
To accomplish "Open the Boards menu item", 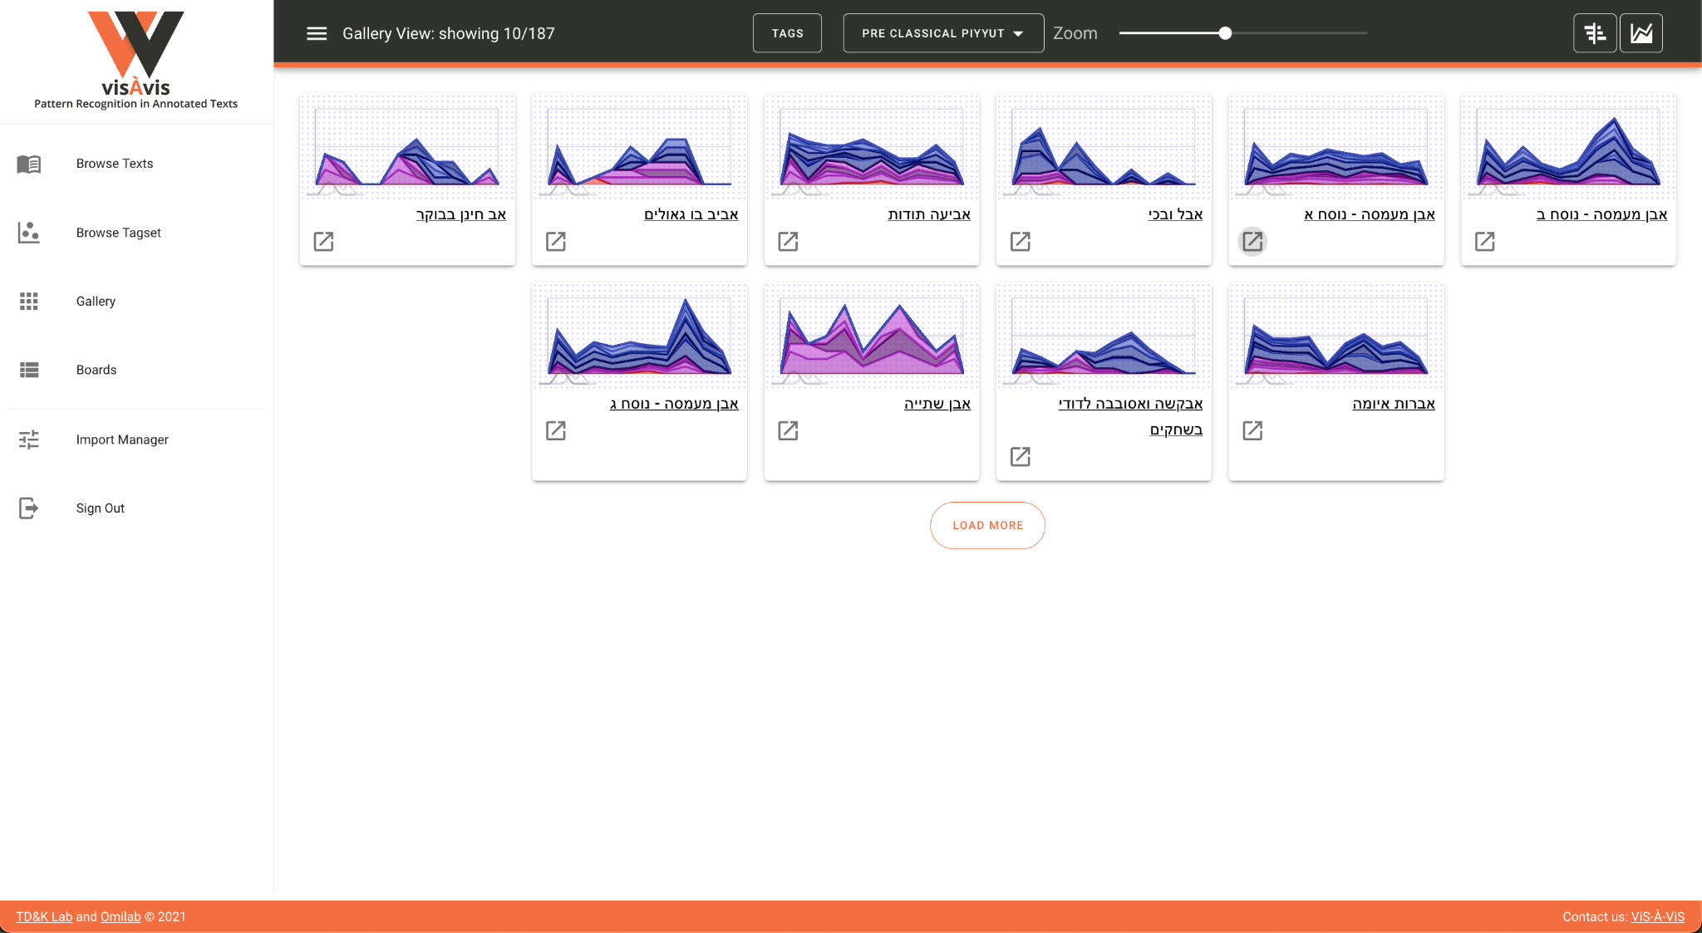I will click(x=96, y=370).
